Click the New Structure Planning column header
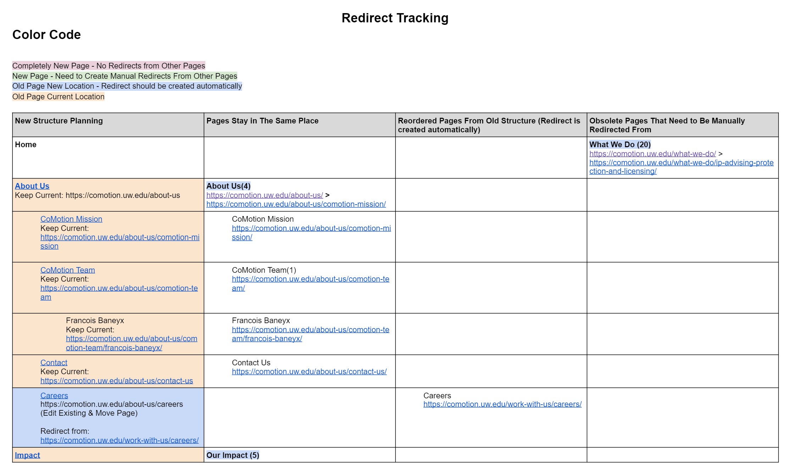Image resolution: width=793 pixels, height=476 pixels. coord(59,121)
